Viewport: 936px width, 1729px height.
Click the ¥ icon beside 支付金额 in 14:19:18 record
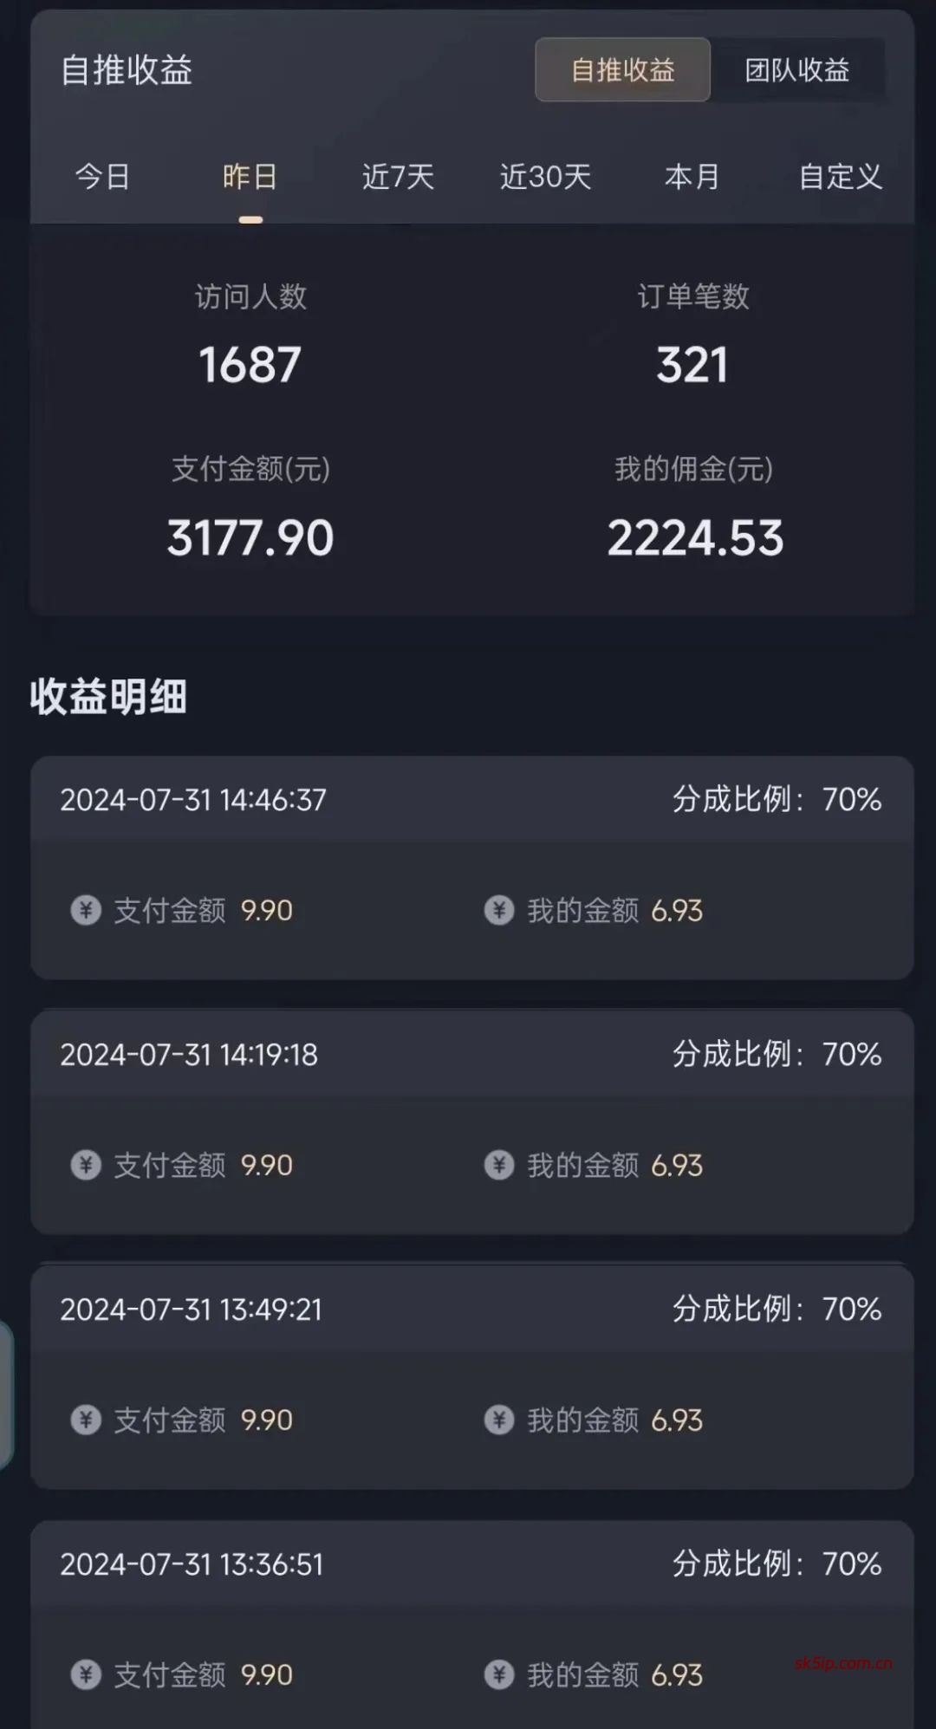click(x=84, y=1166)
